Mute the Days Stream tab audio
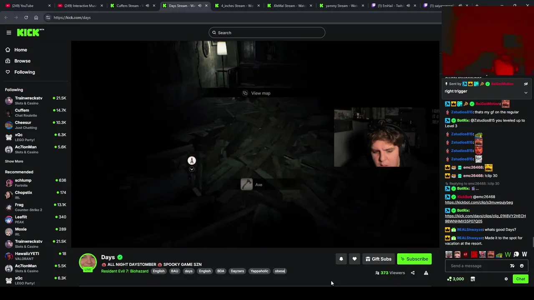The image size is (534, 300). click(199, 6)
